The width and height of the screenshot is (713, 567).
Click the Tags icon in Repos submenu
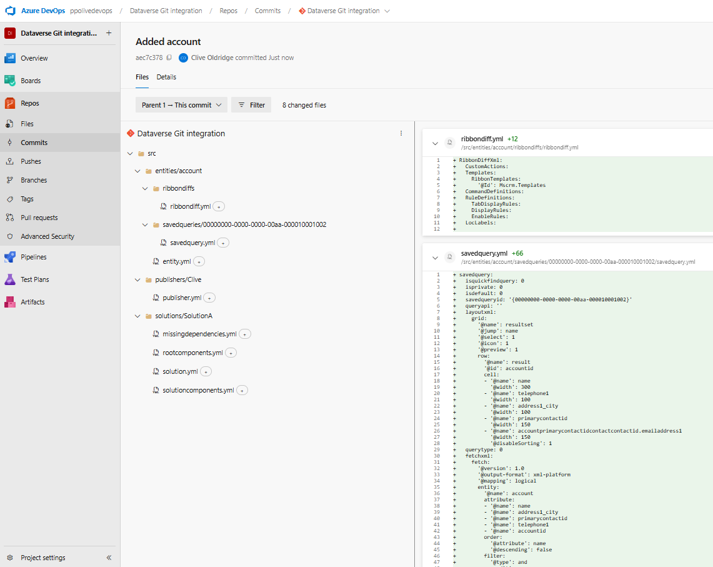point(9,199)
